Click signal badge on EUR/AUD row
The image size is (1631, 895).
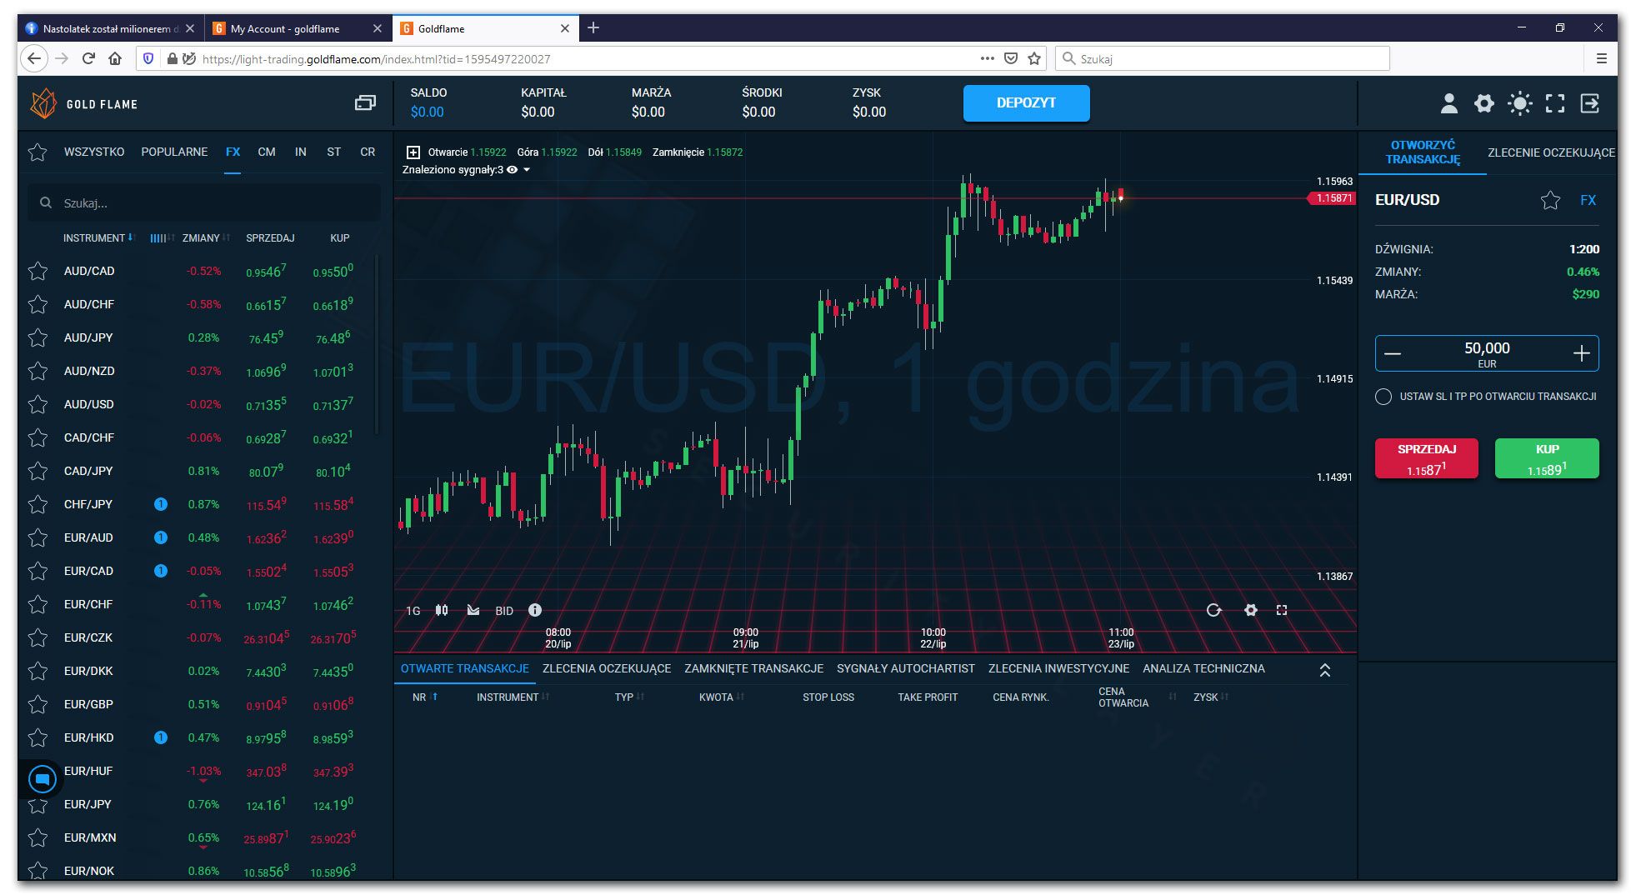[161, 537]
